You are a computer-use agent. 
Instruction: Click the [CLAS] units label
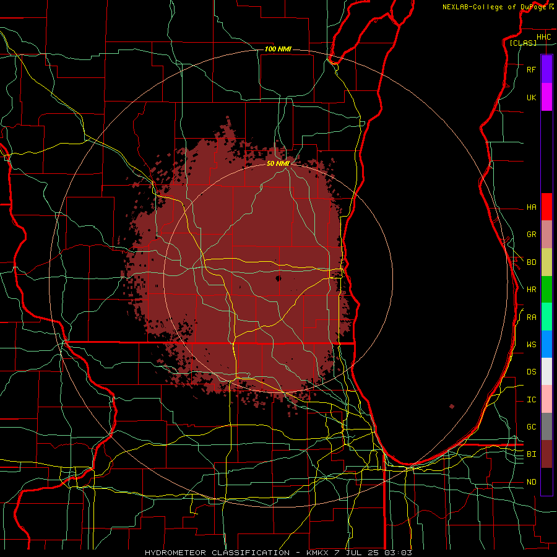[x=523, y=43]
